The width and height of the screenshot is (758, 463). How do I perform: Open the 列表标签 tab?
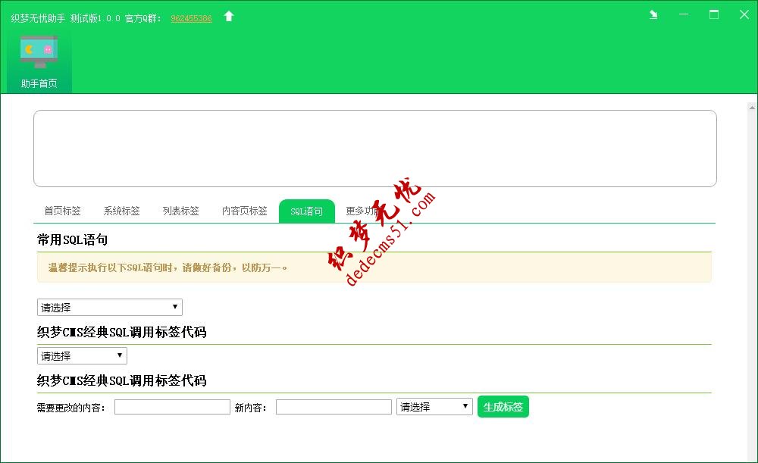click(x=180, y=211)
